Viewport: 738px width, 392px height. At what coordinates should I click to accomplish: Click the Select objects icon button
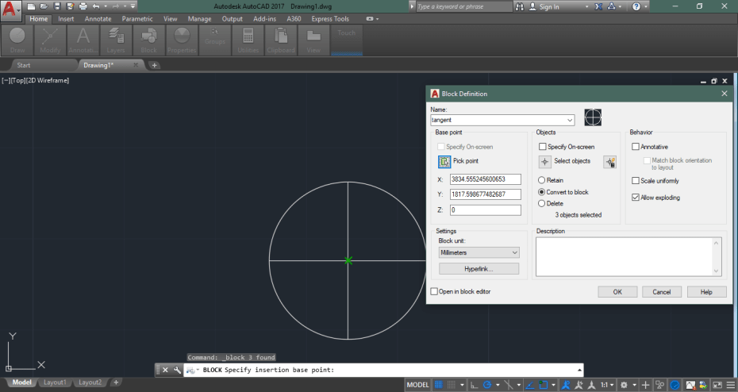click(x=545, y=162)
